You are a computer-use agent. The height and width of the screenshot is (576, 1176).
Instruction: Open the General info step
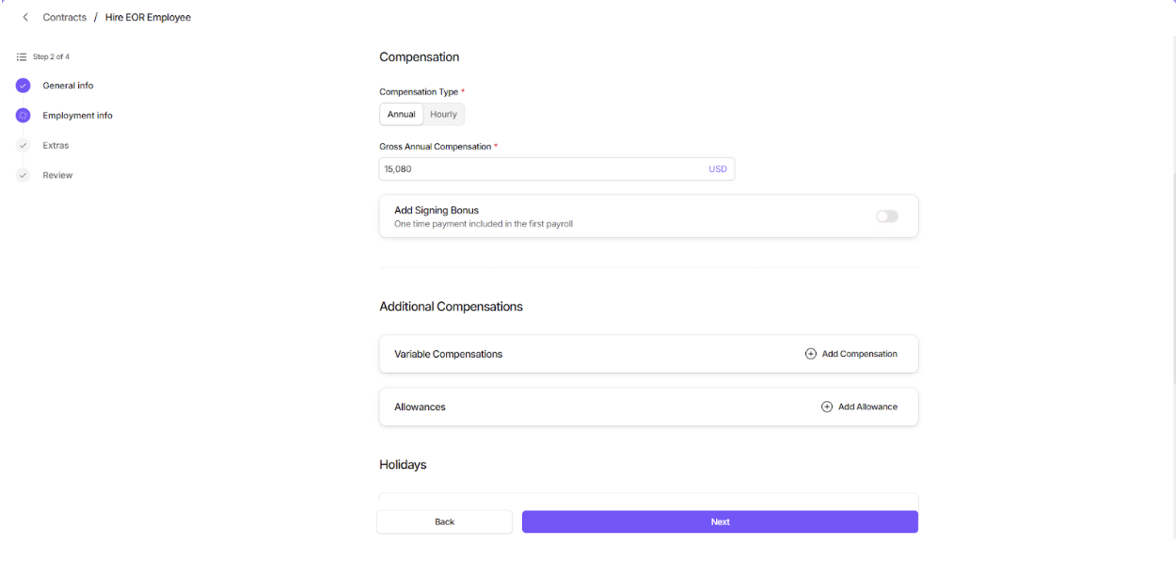[x=68, y=86]
